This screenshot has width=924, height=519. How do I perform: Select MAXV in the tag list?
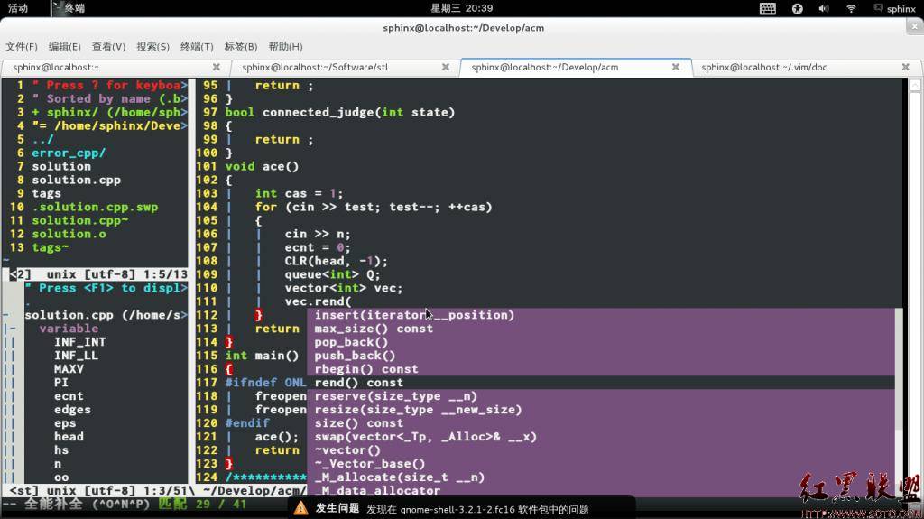click(69, 369)
